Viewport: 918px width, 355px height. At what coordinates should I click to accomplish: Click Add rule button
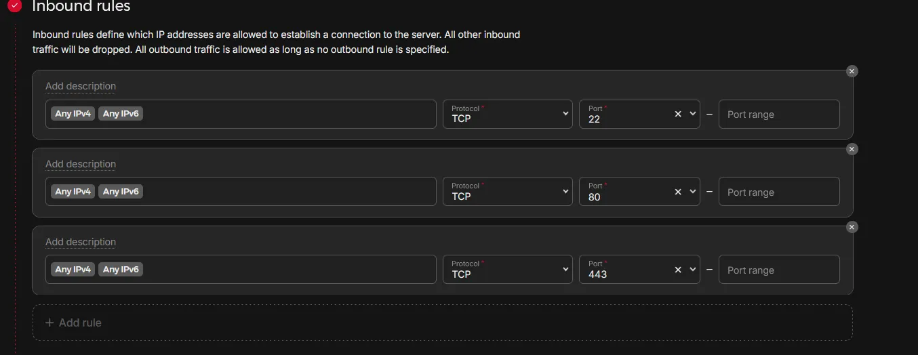(x=73, y=323)
